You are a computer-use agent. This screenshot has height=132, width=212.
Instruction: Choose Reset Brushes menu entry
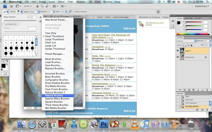58,59
